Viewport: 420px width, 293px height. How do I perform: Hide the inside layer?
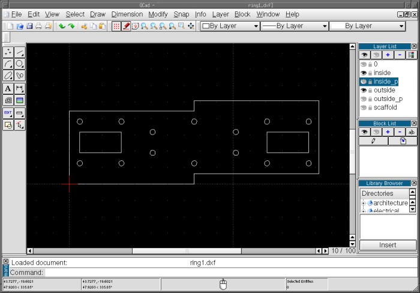pyautogui.click(x=364, y=73)
